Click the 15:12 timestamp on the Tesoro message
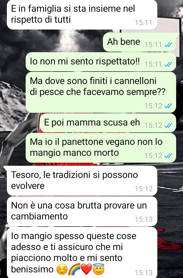 144,189
